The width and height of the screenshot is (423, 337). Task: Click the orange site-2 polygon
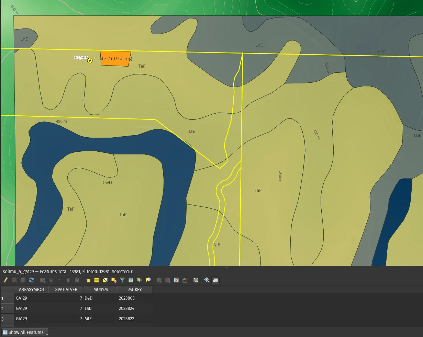click(115, 59)
